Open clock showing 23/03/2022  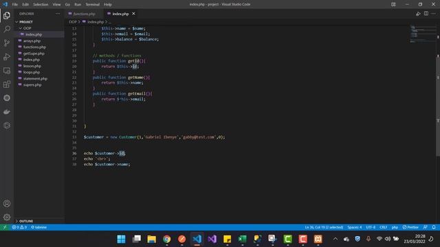(x=415, y=239)
